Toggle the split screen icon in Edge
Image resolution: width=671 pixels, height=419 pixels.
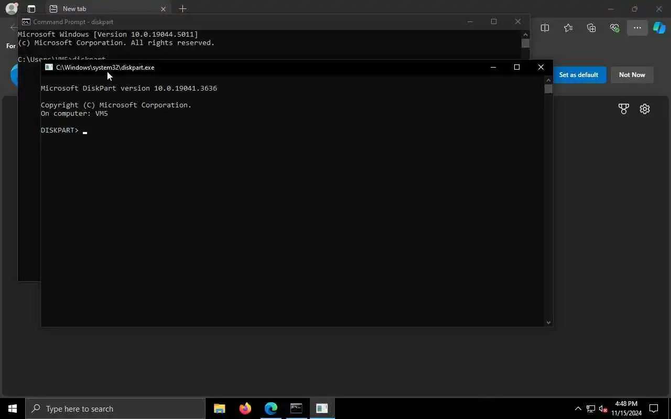[x=545, y=28]
